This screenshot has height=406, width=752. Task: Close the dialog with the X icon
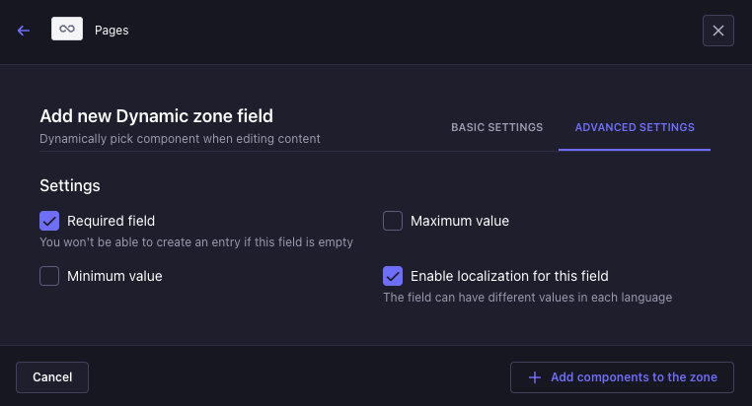[717, 31]
